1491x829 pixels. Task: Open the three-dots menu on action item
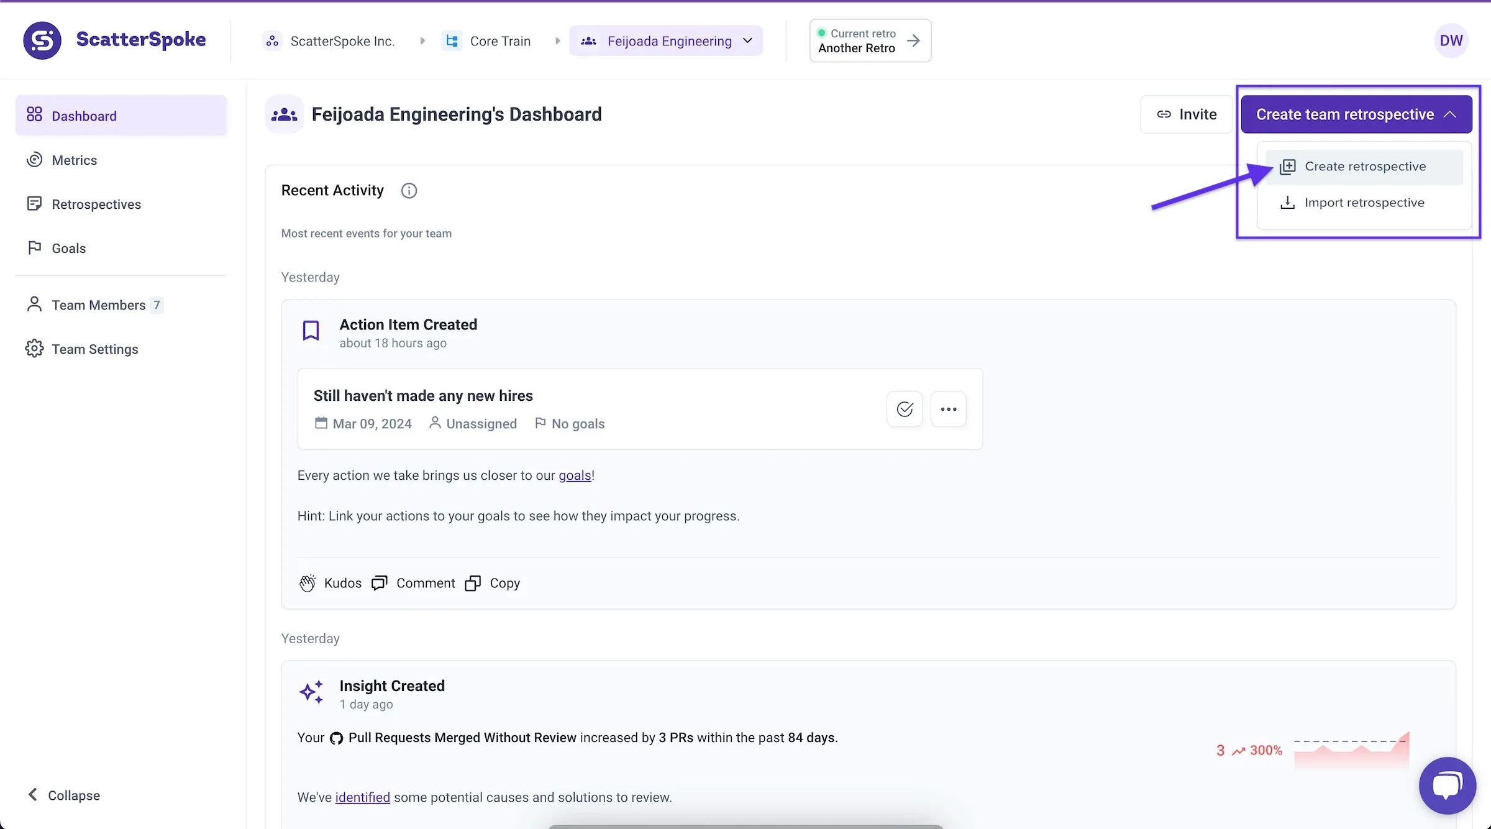948,409
